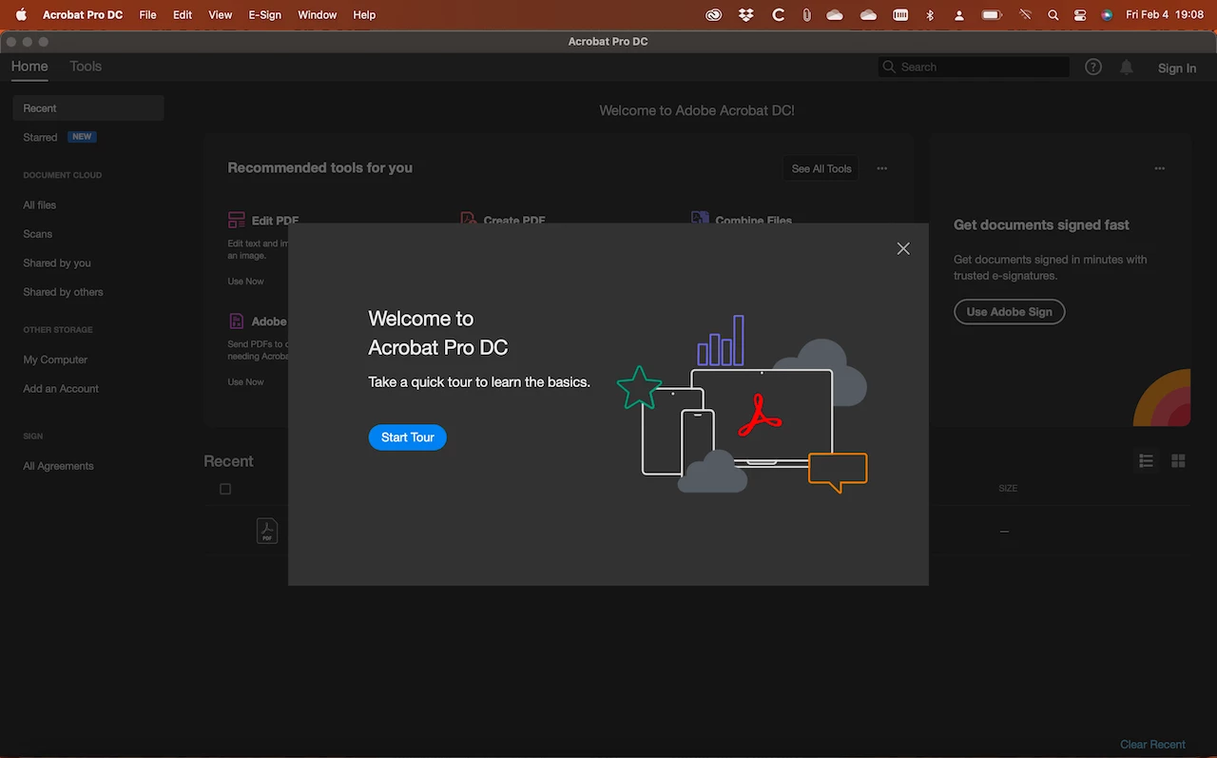Open the help question mark icon
Image resolution: width=1217 pixels, height=758 pixels.
pos(1093,67)
